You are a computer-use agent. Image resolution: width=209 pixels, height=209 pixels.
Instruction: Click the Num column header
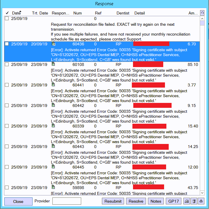click(77, 13)
